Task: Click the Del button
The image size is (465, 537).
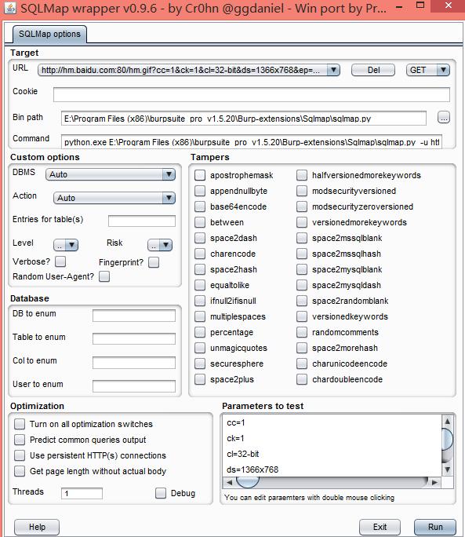Action: [373, 70]
